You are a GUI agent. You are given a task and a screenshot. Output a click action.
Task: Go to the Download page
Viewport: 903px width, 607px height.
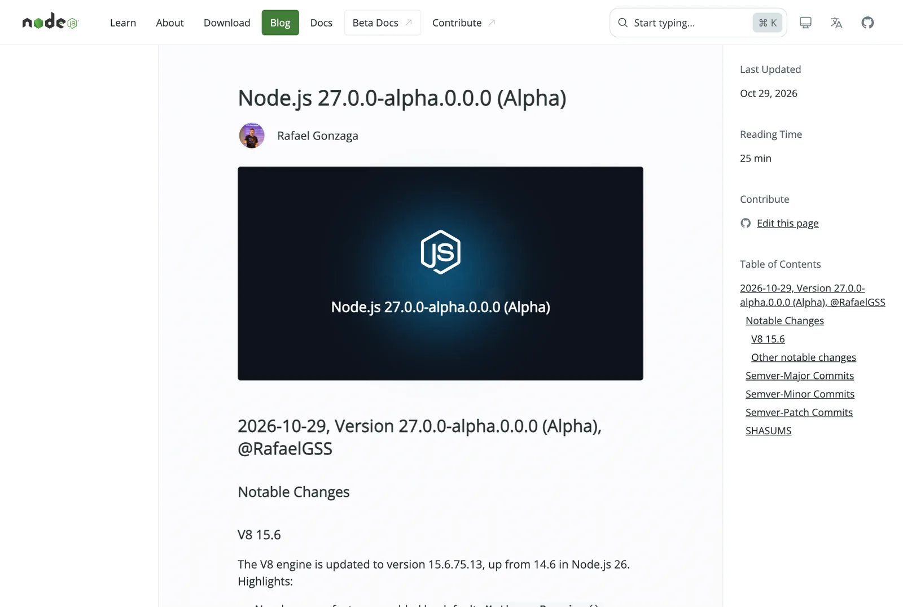pos(227,23)
